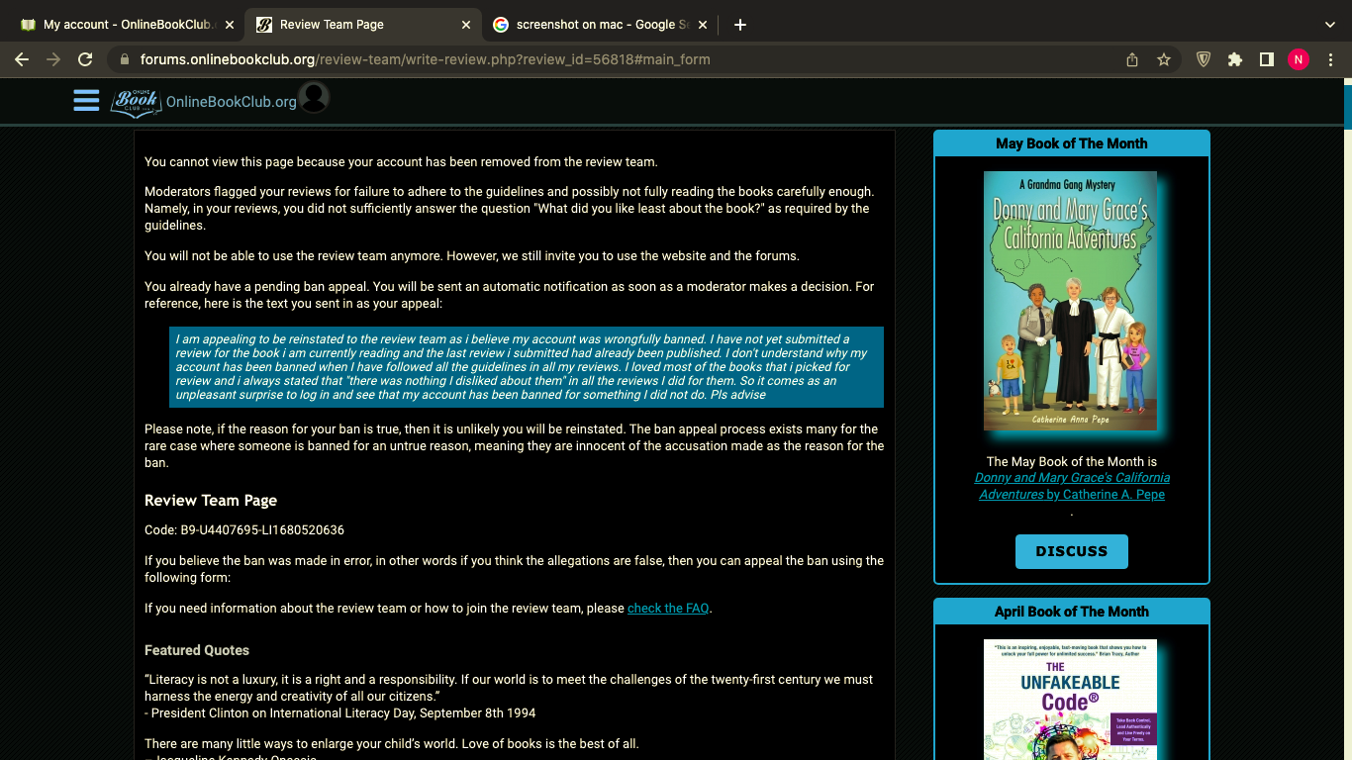Select the ban code B9-U4407695-LI1680520636 text
1352x760 pixels.
(x=262, y=530)
